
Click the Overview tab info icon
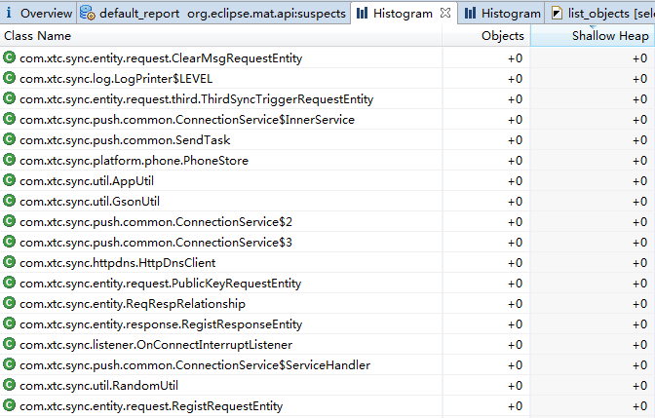click(x=9, y=13)
